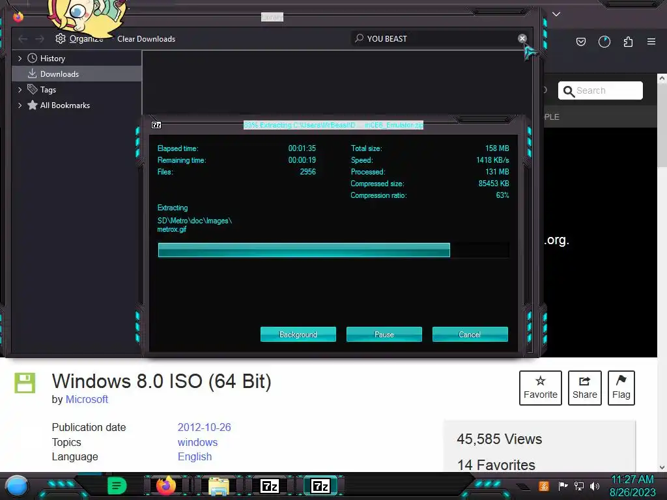Click the 7z icon in extraction dialog title
This screenshot has height=500, width=667.
pyautogui.click(x=156, y=125)
